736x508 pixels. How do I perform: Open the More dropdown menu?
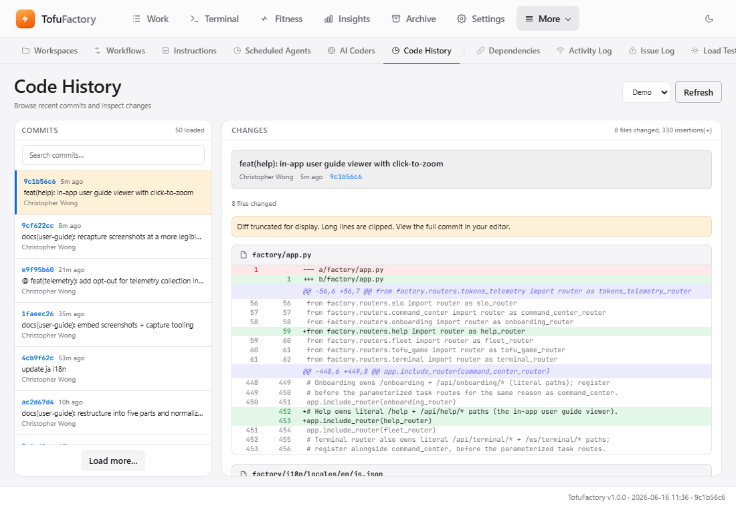(548, 19)
